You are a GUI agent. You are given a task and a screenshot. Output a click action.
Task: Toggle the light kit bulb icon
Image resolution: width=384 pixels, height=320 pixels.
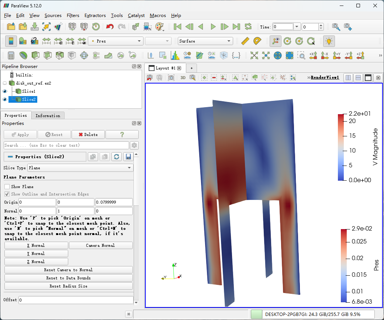click(328, 41)
